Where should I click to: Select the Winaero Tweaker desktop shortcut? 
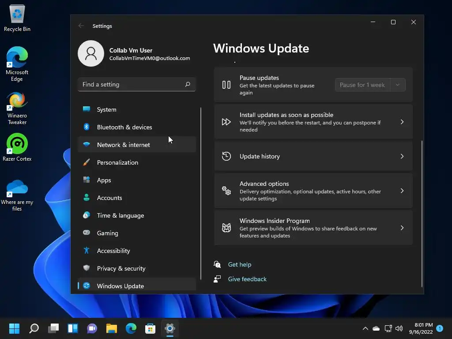(17, 109)
